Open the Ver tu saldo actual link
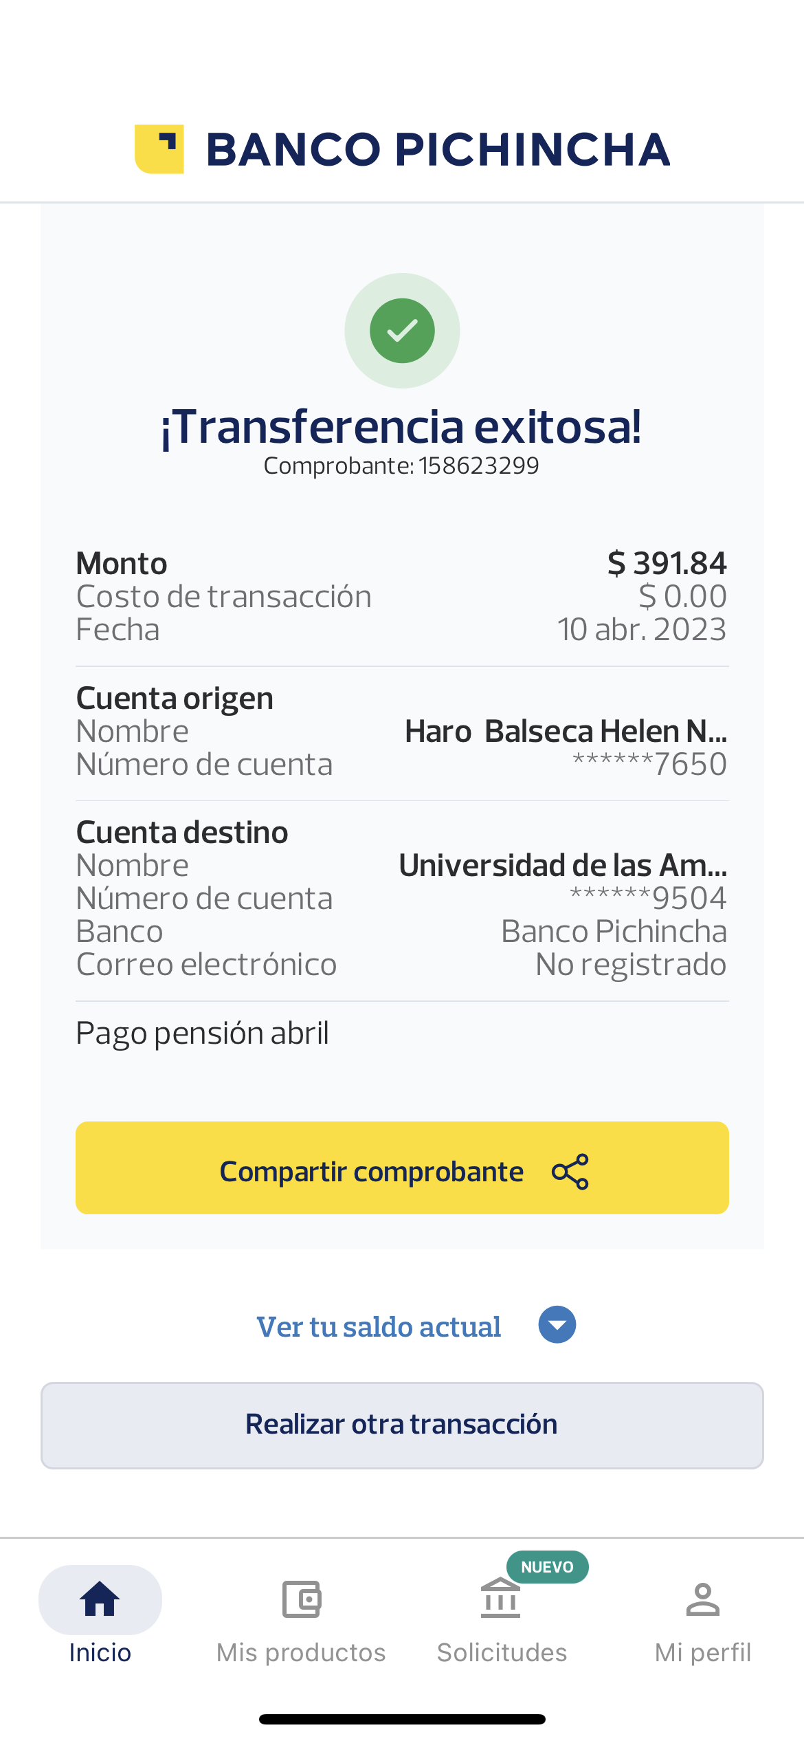Image resolution: width=804 pixels, height=1741 pixels. 379,1327
